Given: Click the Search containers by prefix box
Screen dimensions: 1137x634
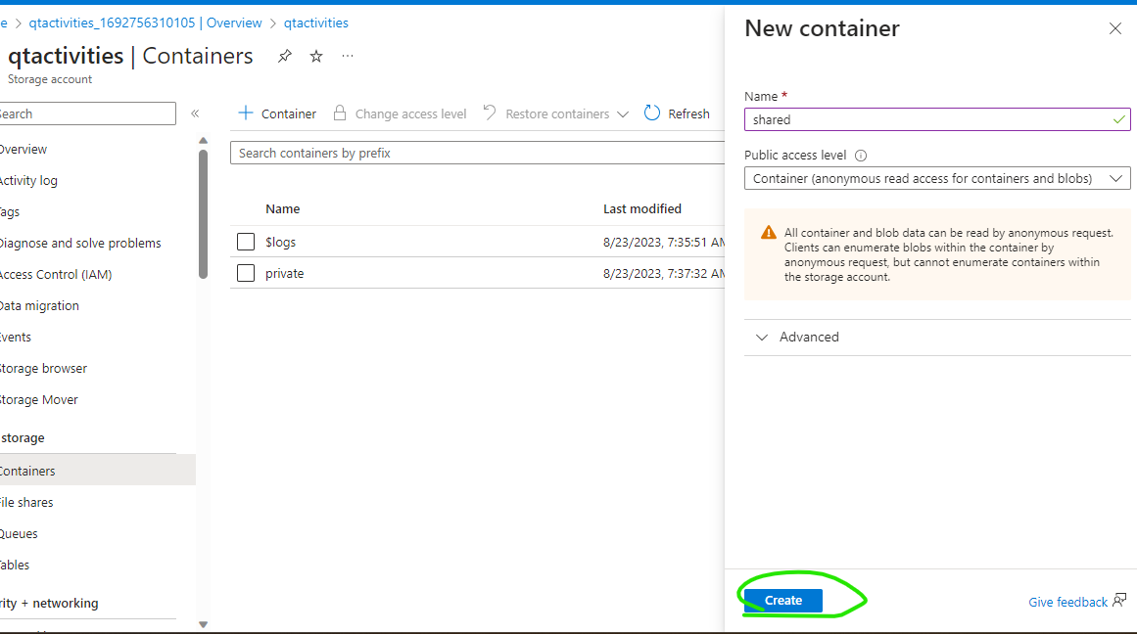Looking at the screenshot, I should (477, 153).
